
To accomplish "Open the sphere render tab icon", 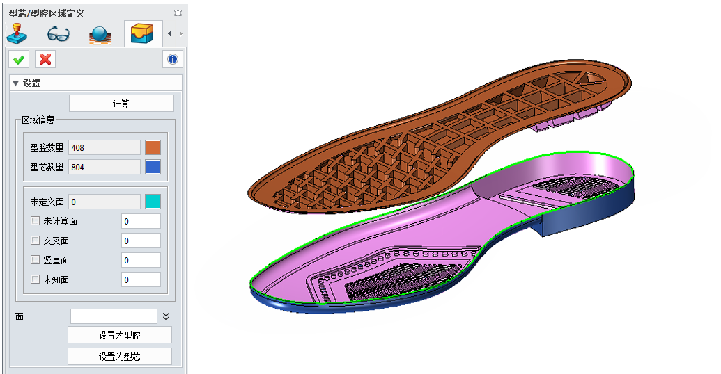I will [x=100, y=34].
